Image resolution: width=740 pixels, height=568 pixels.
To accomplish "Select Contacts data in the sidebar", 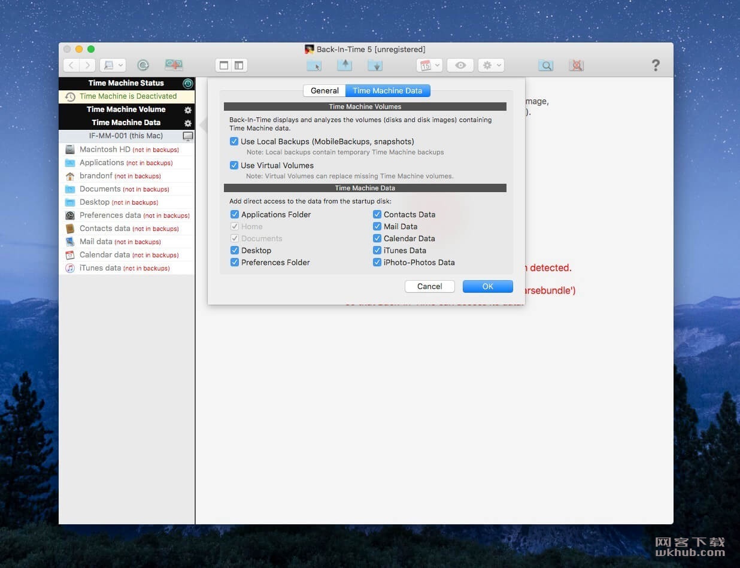I will [126, 229].
